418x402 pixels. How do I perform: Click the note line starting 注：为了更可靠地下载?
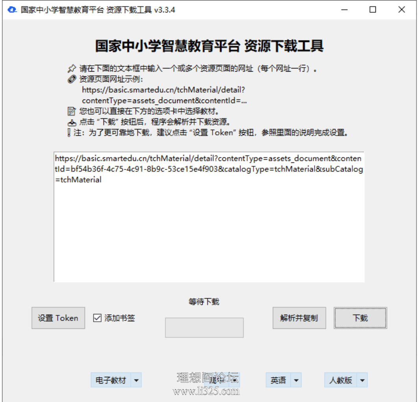coord(211,133)
